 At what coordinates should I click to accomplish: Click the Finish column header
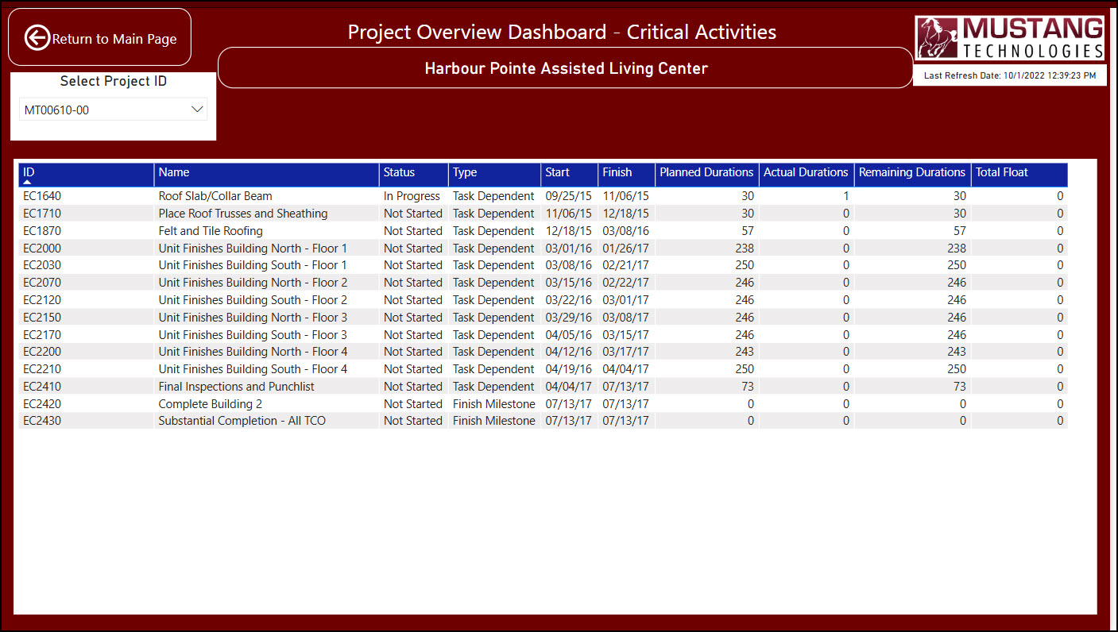[x=617, y=172]
